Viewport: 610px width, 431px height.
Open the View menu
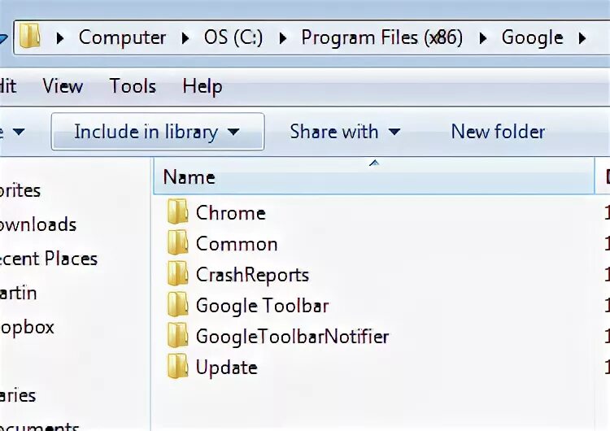pos(63,86)
